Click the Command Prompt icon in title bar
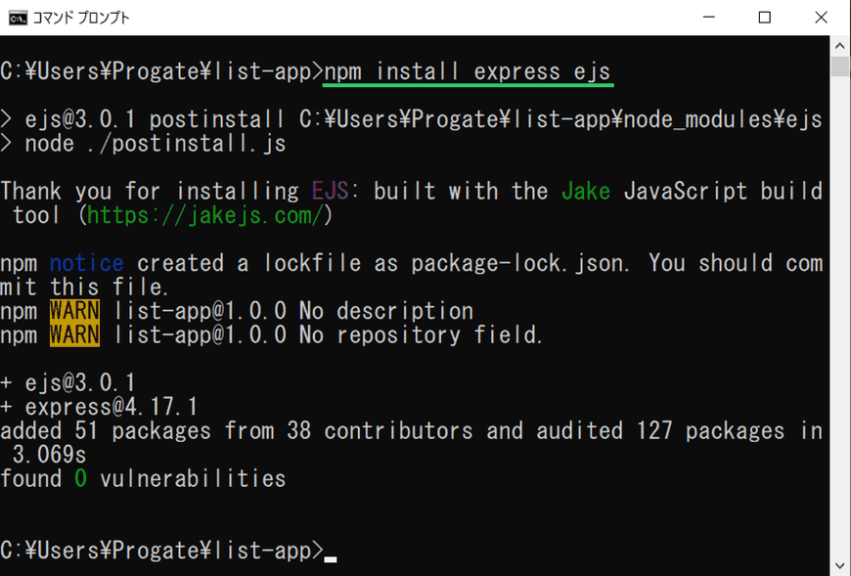This screenshot has width=851, height=576. click(18, 18)
